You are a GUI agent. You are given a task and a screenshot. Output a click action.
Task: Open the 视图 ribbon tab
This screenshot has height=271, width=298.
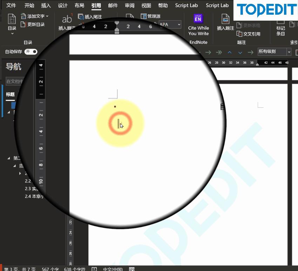pos(146,6)
